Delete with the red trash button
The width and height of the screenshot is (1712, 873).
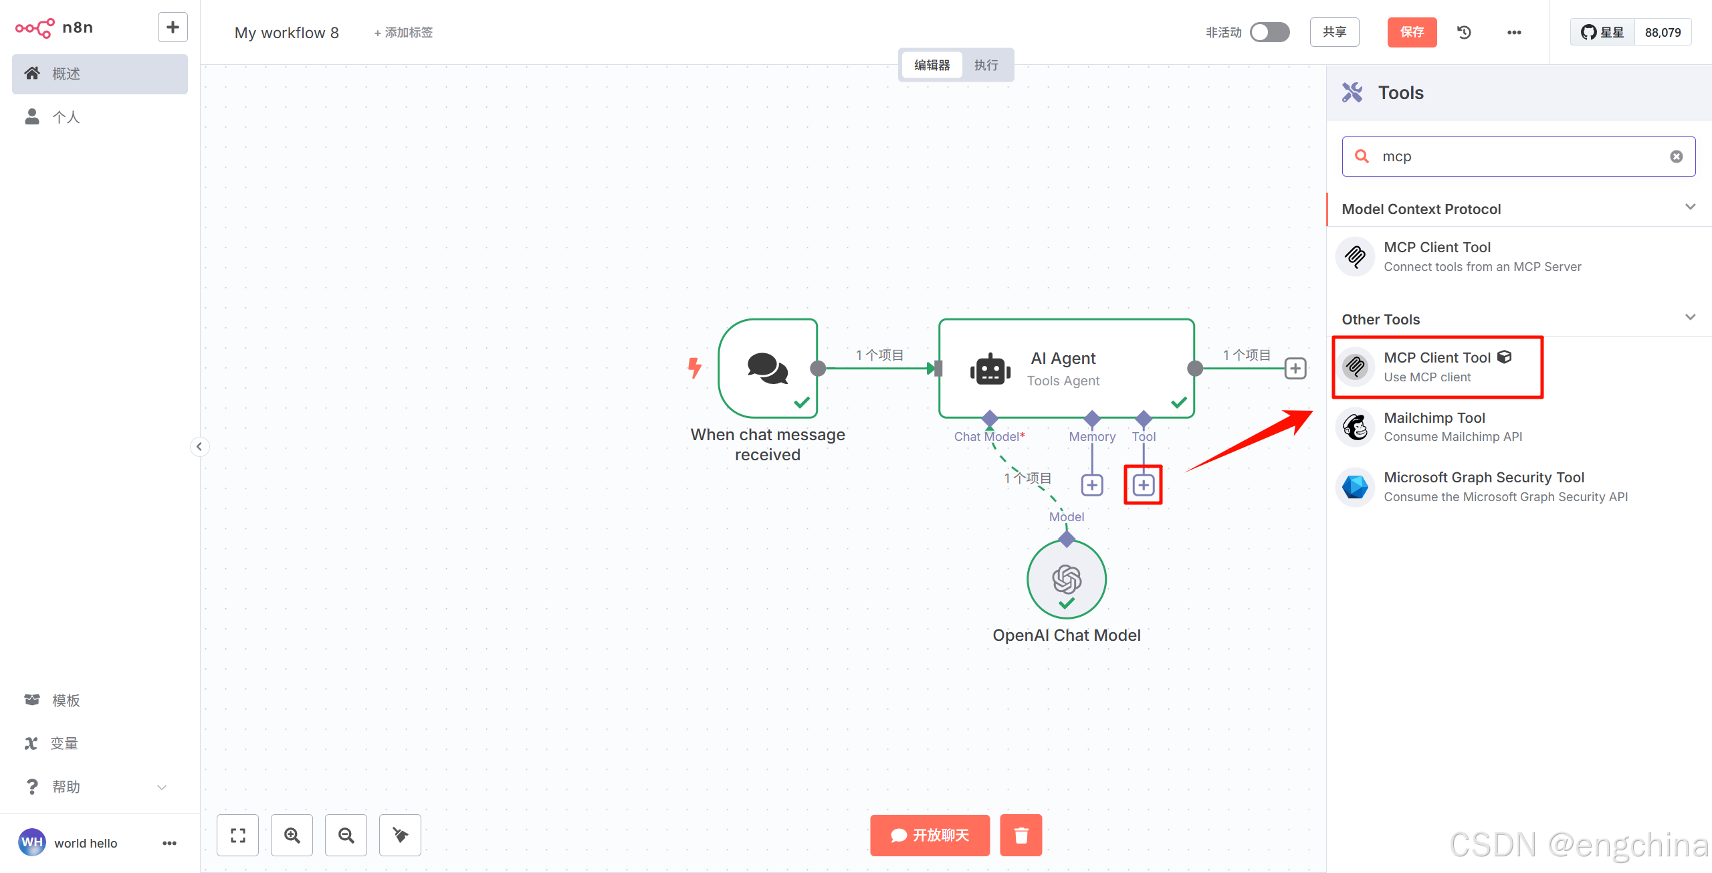coord(1021,835)
